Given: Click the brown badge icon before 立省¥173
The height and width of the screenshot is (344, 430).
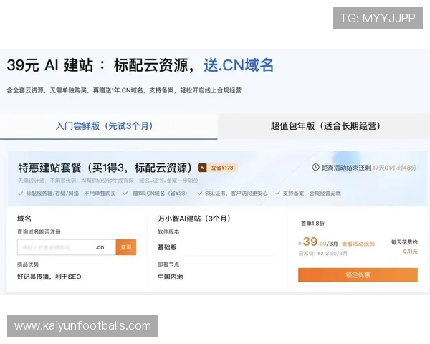Looking at the screenshot, I should (202, 168).
